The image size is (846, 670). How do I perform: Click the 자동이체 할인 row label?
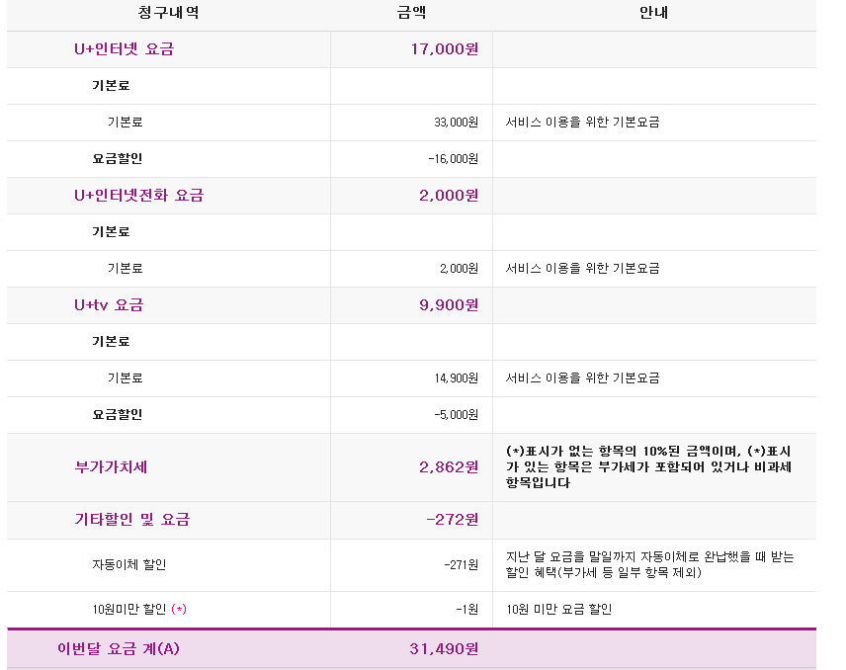coord(129,565)
